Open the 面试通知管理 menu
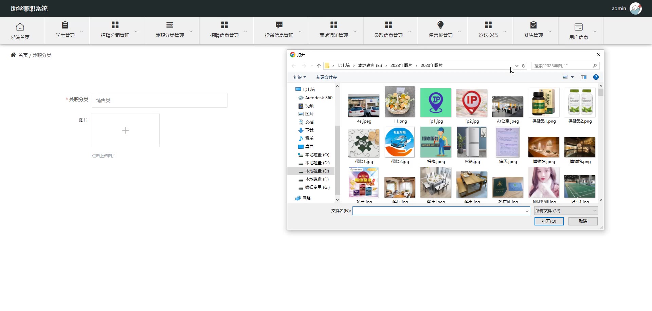 point(336,31)
